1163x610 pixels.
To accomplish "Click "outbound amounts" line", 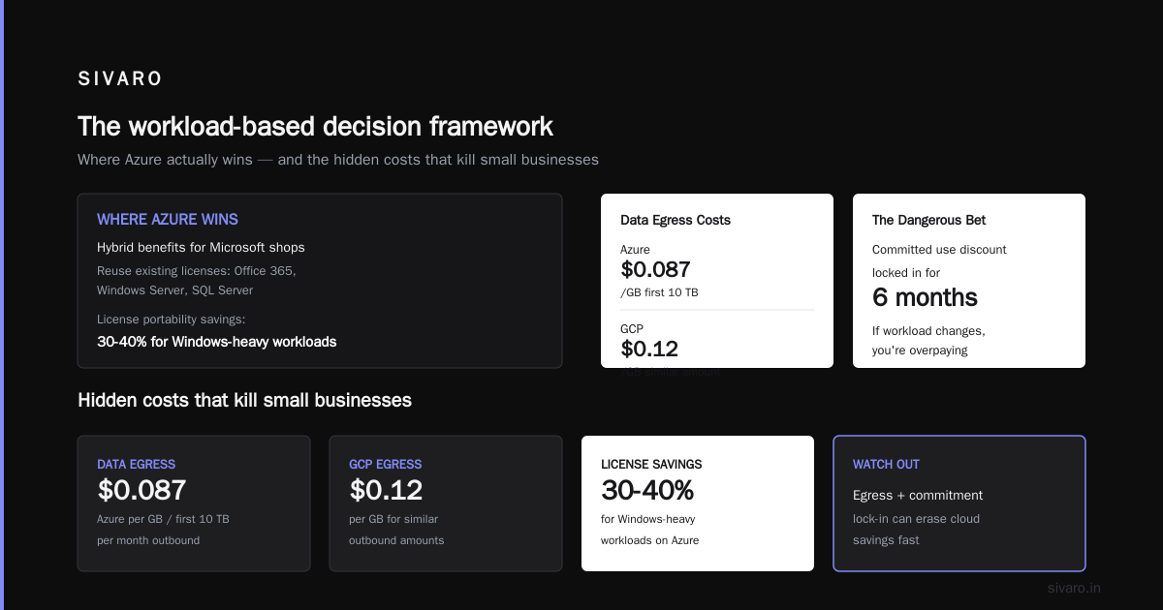I will [x=396, y=540].
